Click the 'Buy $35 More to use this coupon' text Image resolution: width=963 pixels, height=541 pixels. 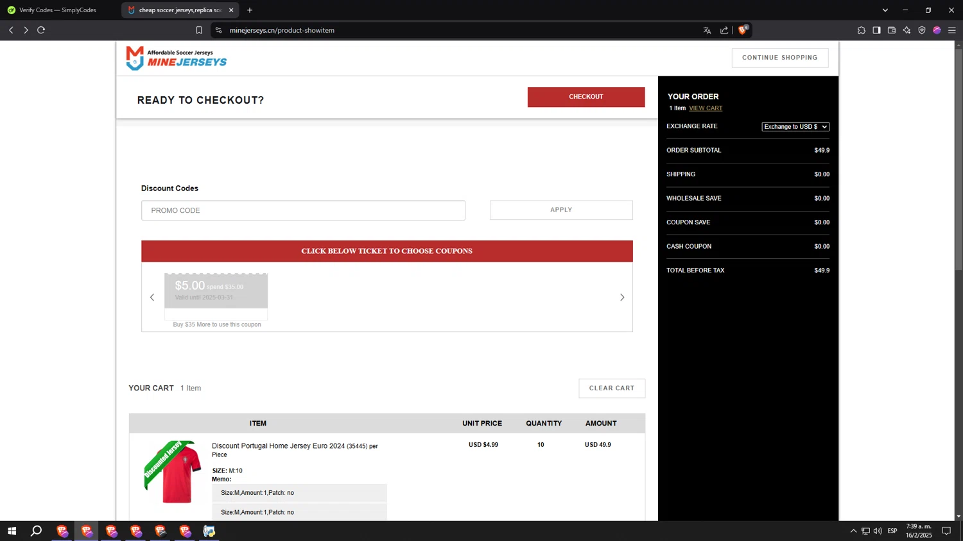coord(217,325)
